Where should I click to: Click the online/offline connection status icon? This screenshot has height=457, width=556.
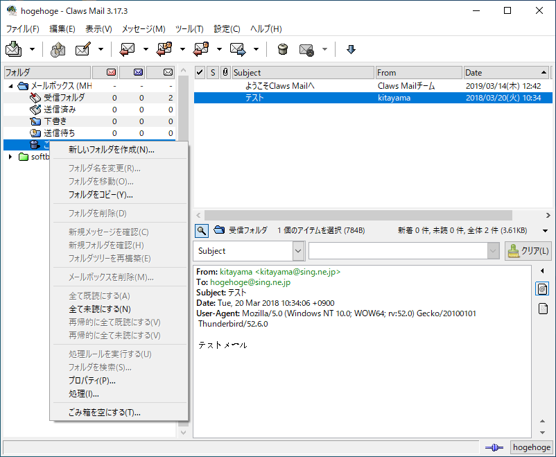click(x=494, y=447)
